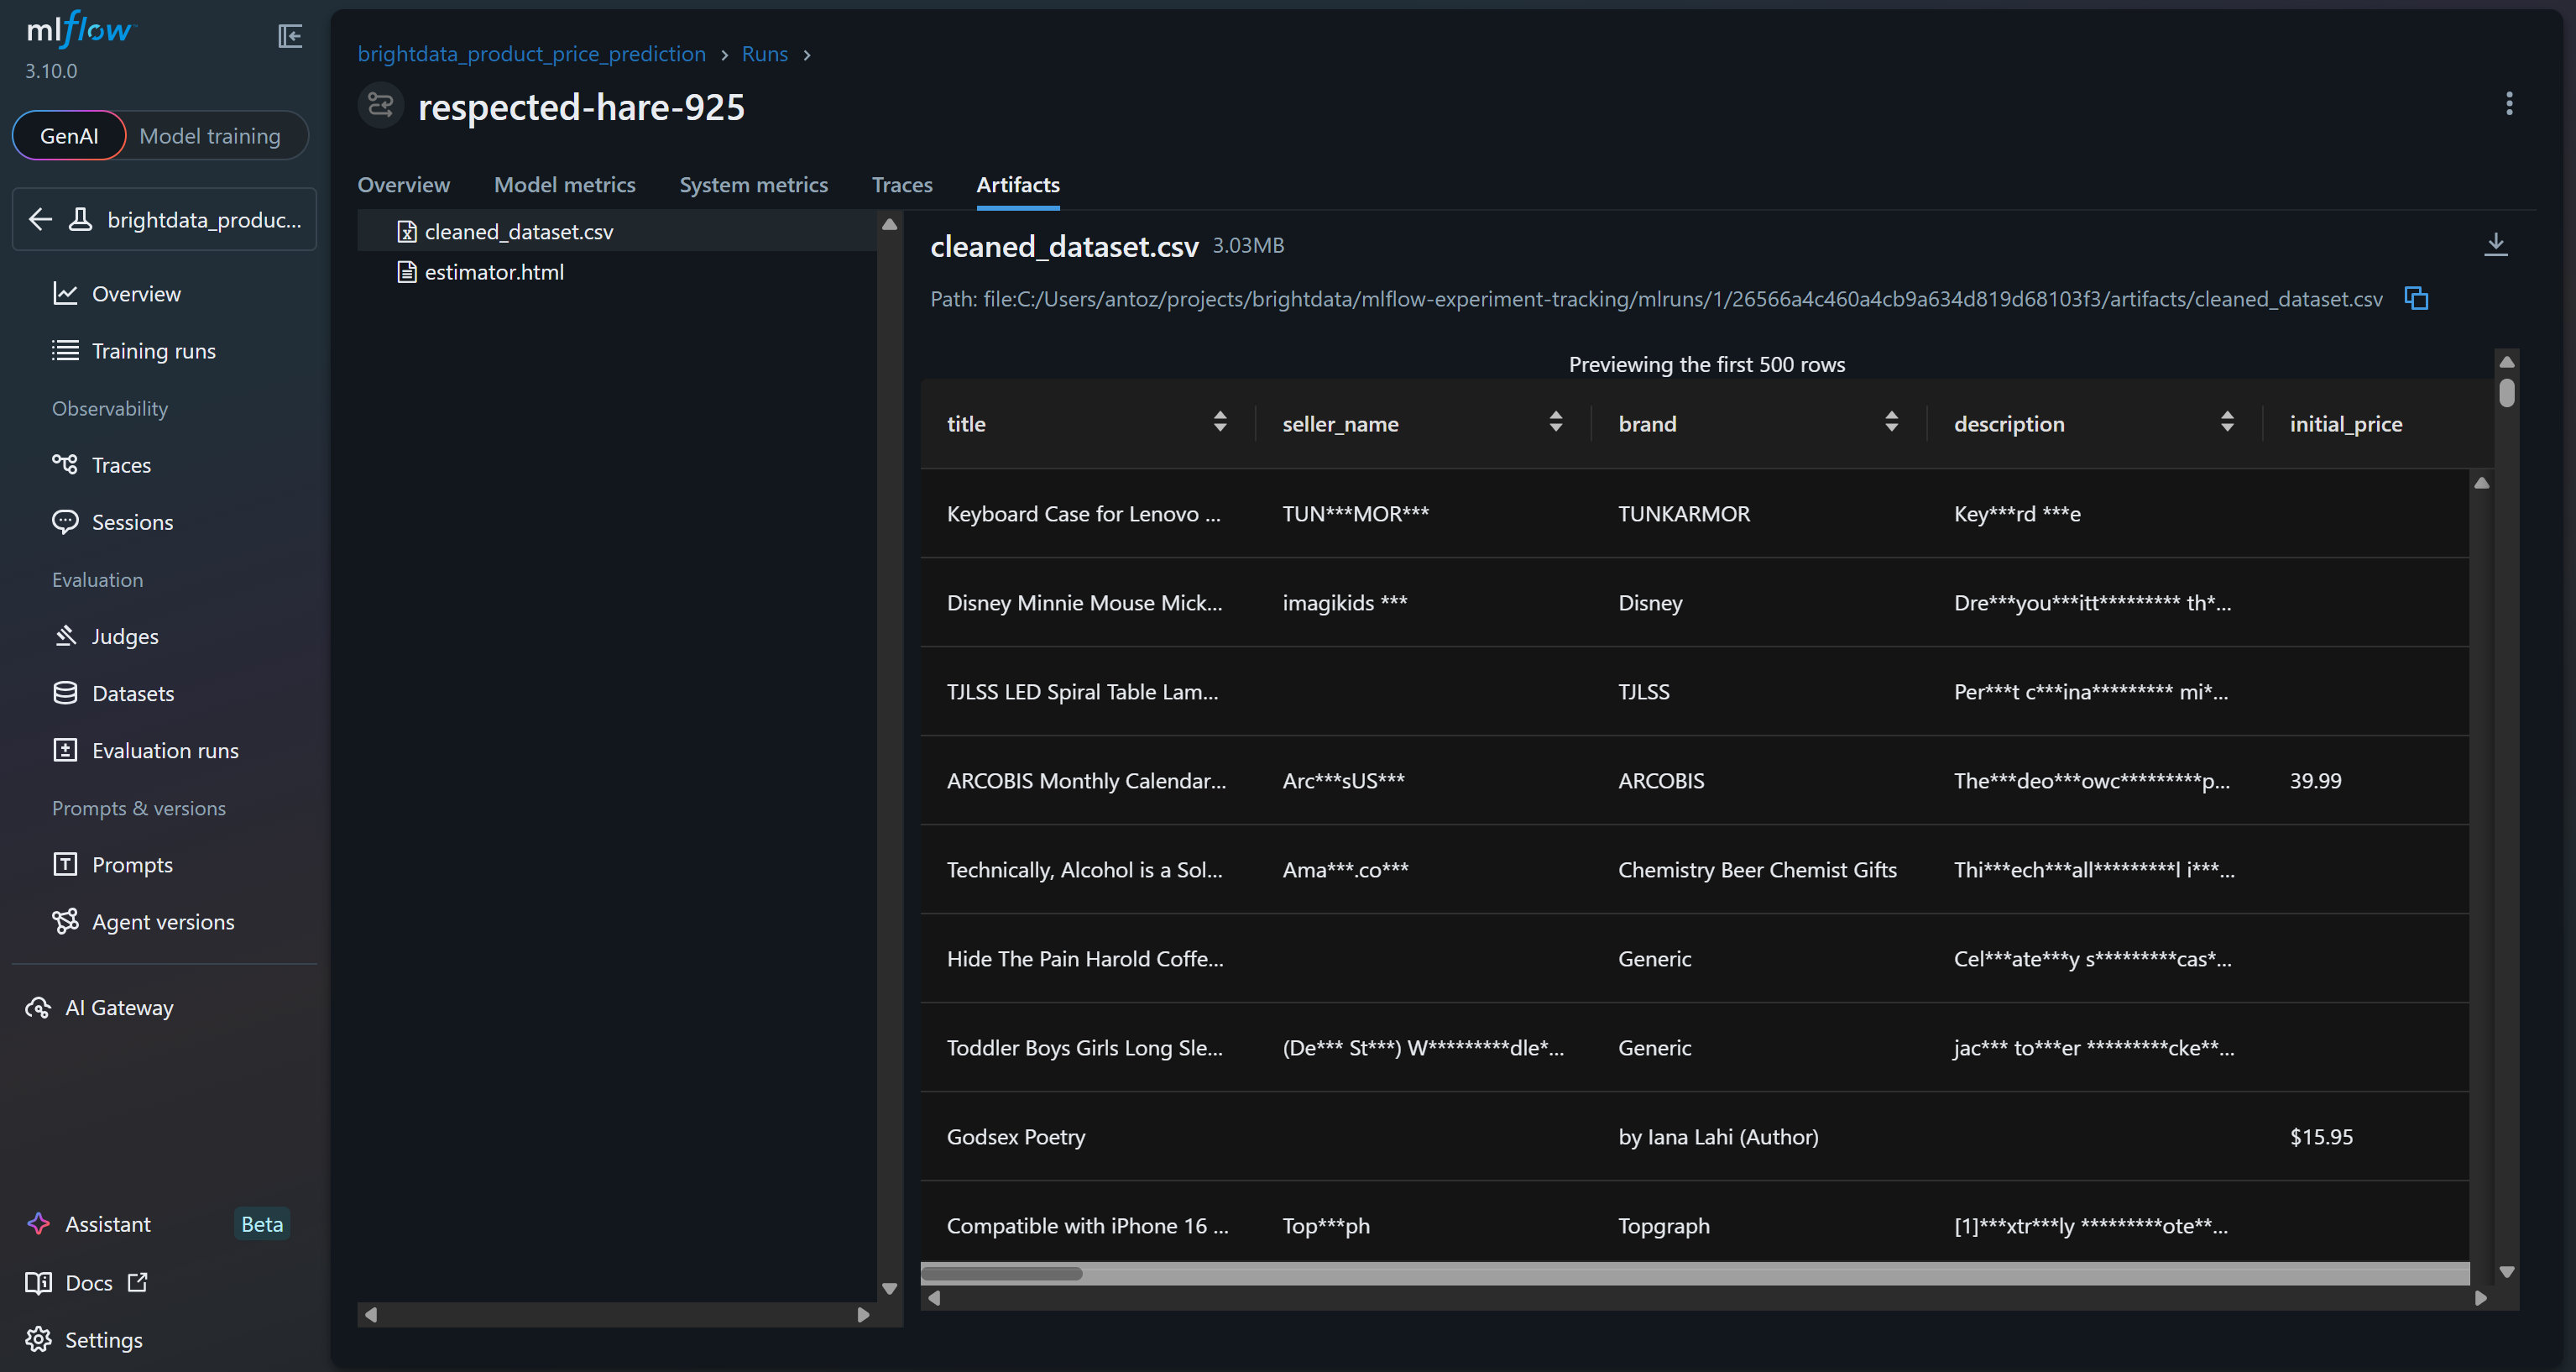Open the System metrics tab
Image resolution: width=2576 pixels, height=1372 pixels.
coord(753,185)
